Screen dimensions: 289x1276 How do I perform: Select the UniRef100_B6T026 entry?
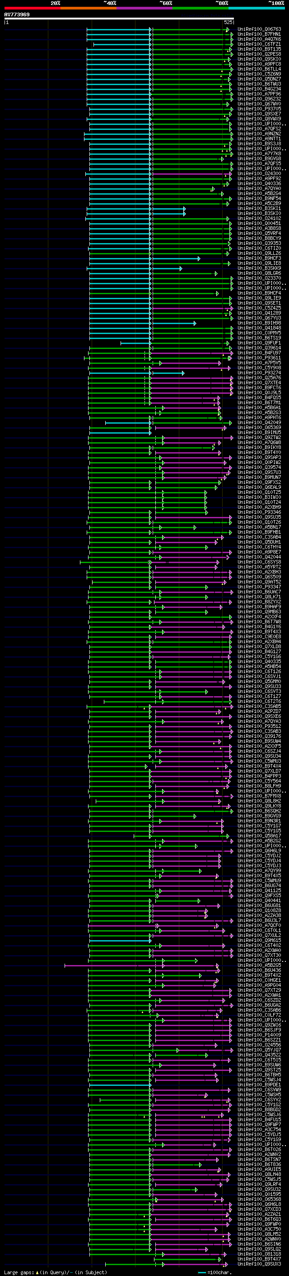[x=259, y=1149]
